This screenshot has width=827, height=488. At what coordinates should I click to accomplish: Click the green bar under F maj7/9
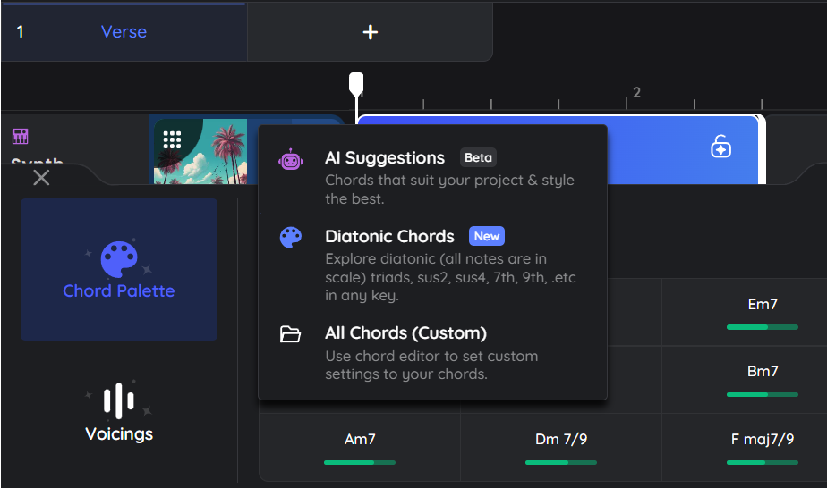(x=763, y=463)
